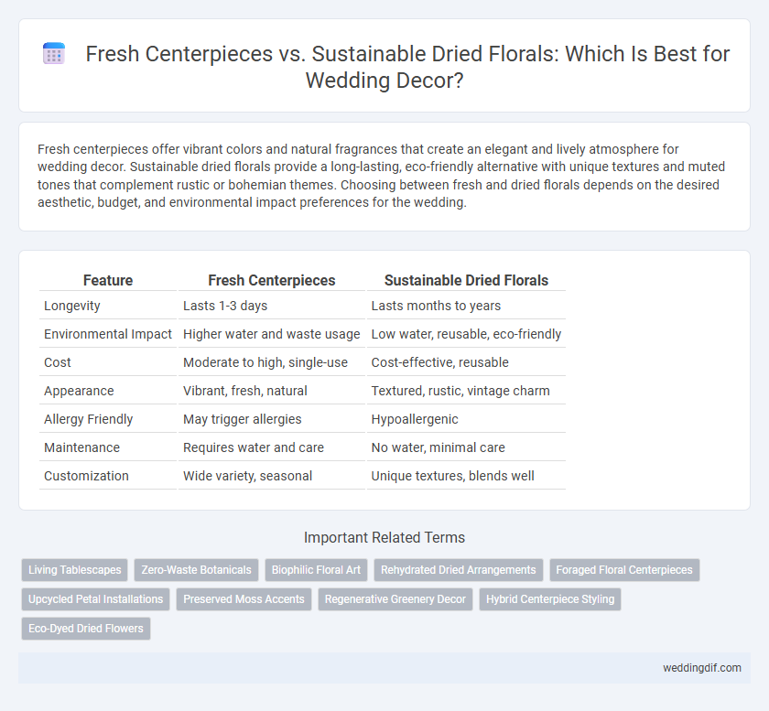Click the Feature column header

[x=108, y=280]
